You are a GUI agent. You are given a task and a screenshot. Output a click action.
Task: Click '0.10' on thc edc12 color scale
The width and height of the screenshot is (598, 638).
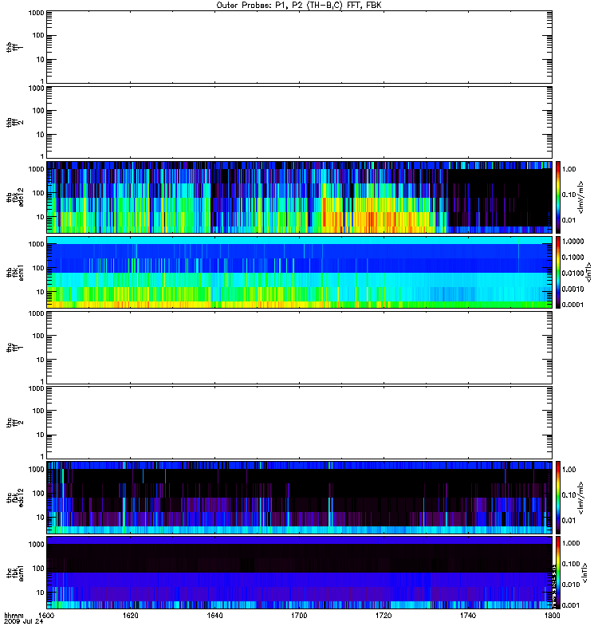[568, 494]
